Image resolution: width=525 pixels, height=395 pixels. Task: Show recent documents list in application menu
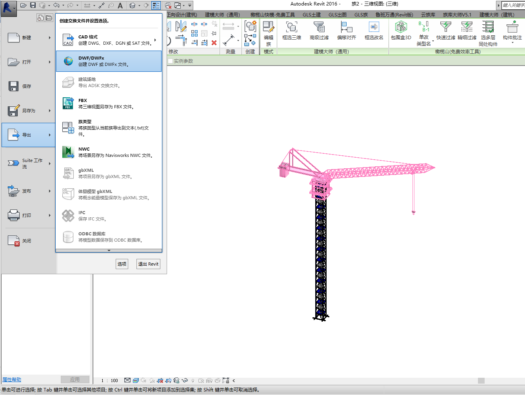pos(40,18)
